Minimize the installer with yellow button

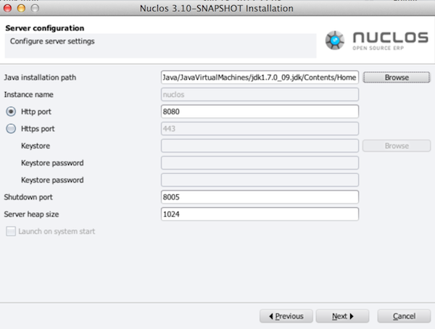(21, 8)
